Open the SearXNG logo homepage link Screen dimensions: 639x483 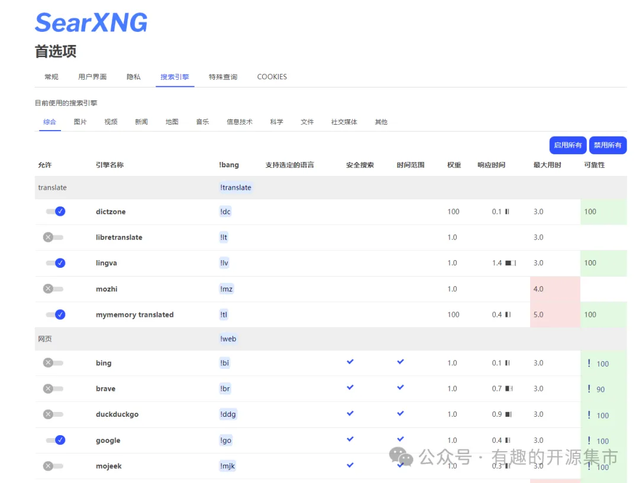(91, 22)
